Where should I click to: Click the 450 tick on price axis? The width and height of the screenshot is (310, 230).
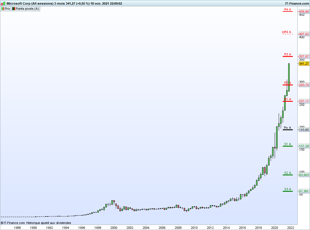point(302,15)
